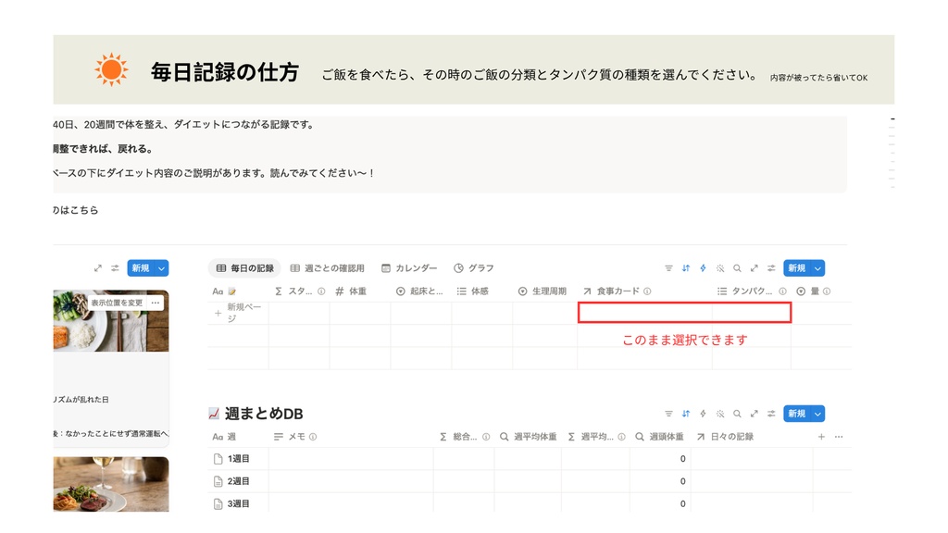
Task: Click the expand arrows icon in the left gallery toolbar
Action: click(x=98, y=268)
